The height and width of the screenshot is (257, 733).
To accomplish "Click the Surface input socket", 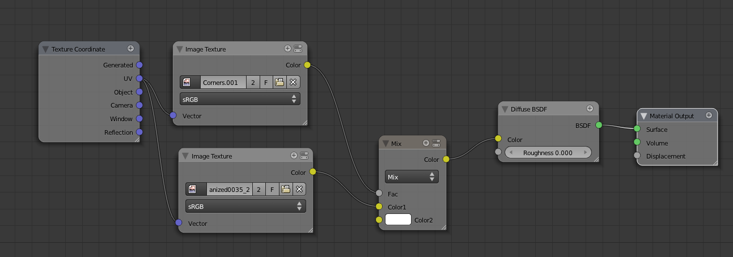I will tap(637, 129).
